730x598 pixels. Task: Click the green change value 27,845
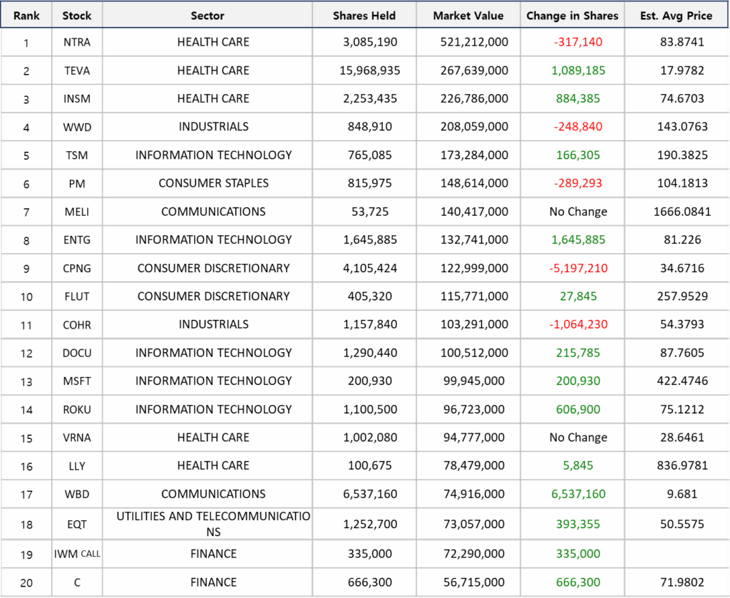coord(577,296)
